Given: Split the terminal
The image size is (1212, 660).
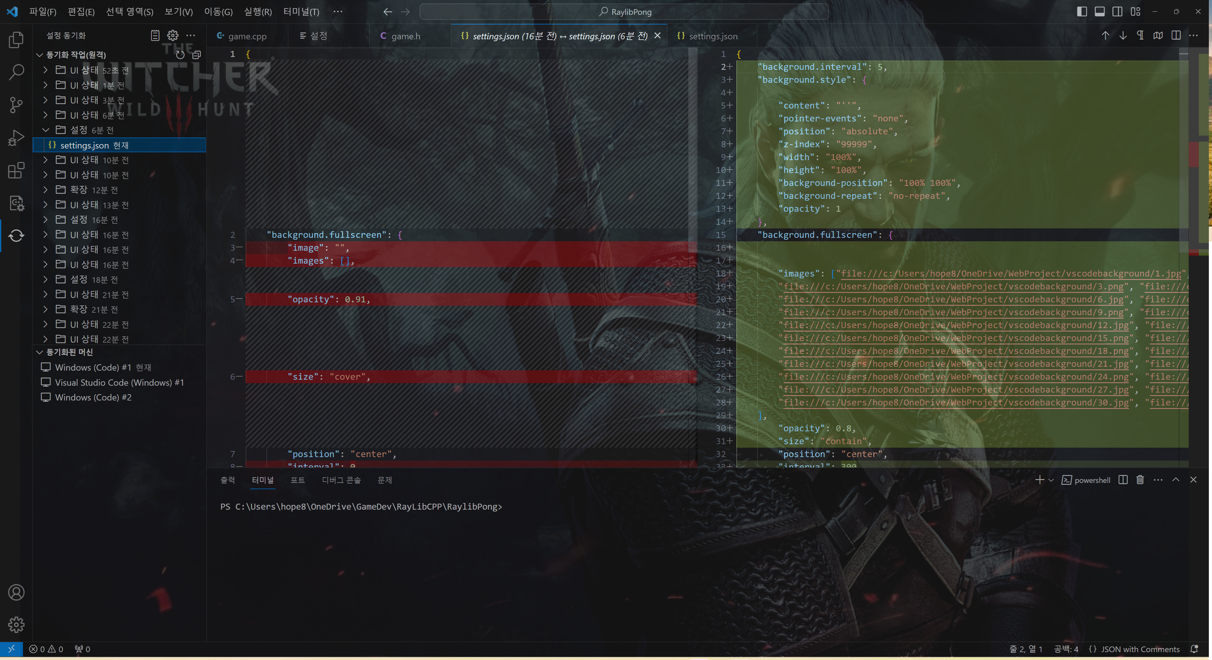Looking at the screenshot, I should 1123,479.
